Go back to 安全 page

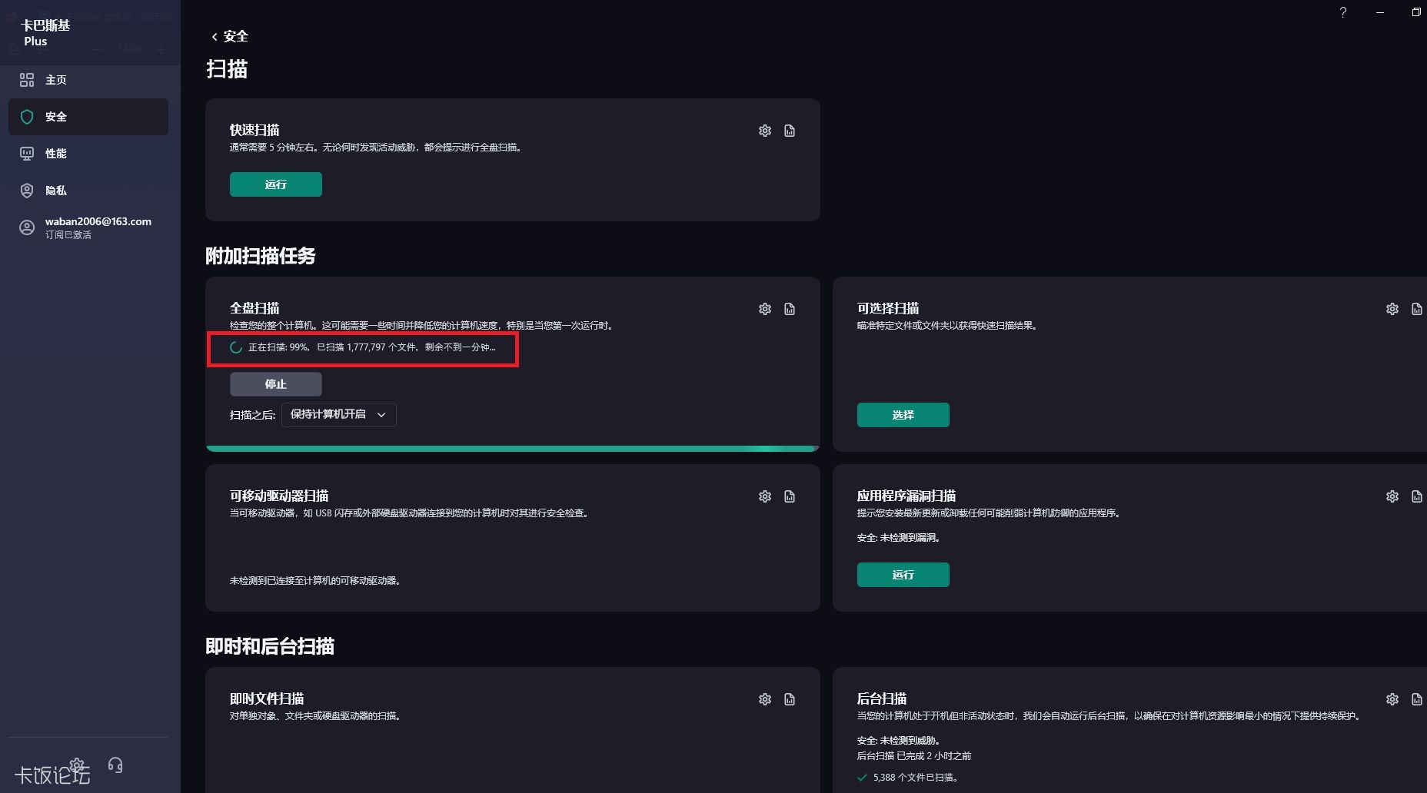229,36
